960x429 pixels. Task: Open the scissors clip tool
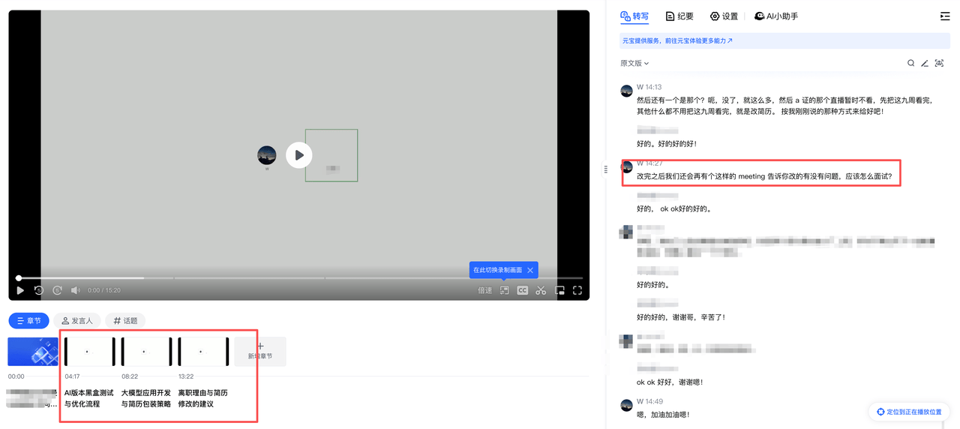coord(541,290)
